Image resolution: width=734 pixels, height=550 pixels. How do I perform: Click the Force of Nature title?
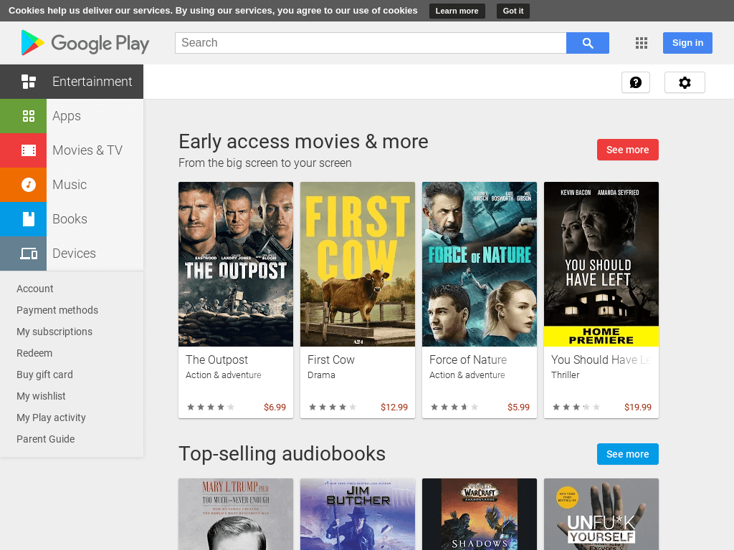(468, 360)
